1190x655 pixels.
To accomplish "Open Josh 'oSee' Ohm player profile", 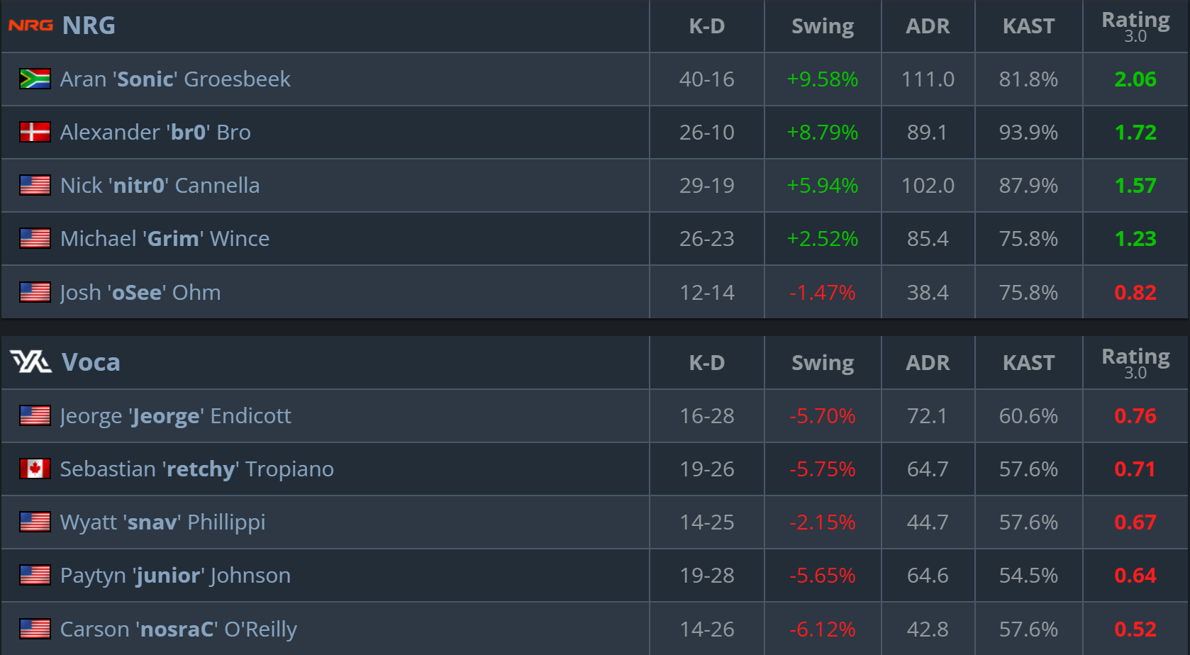I will coord(140,292).
